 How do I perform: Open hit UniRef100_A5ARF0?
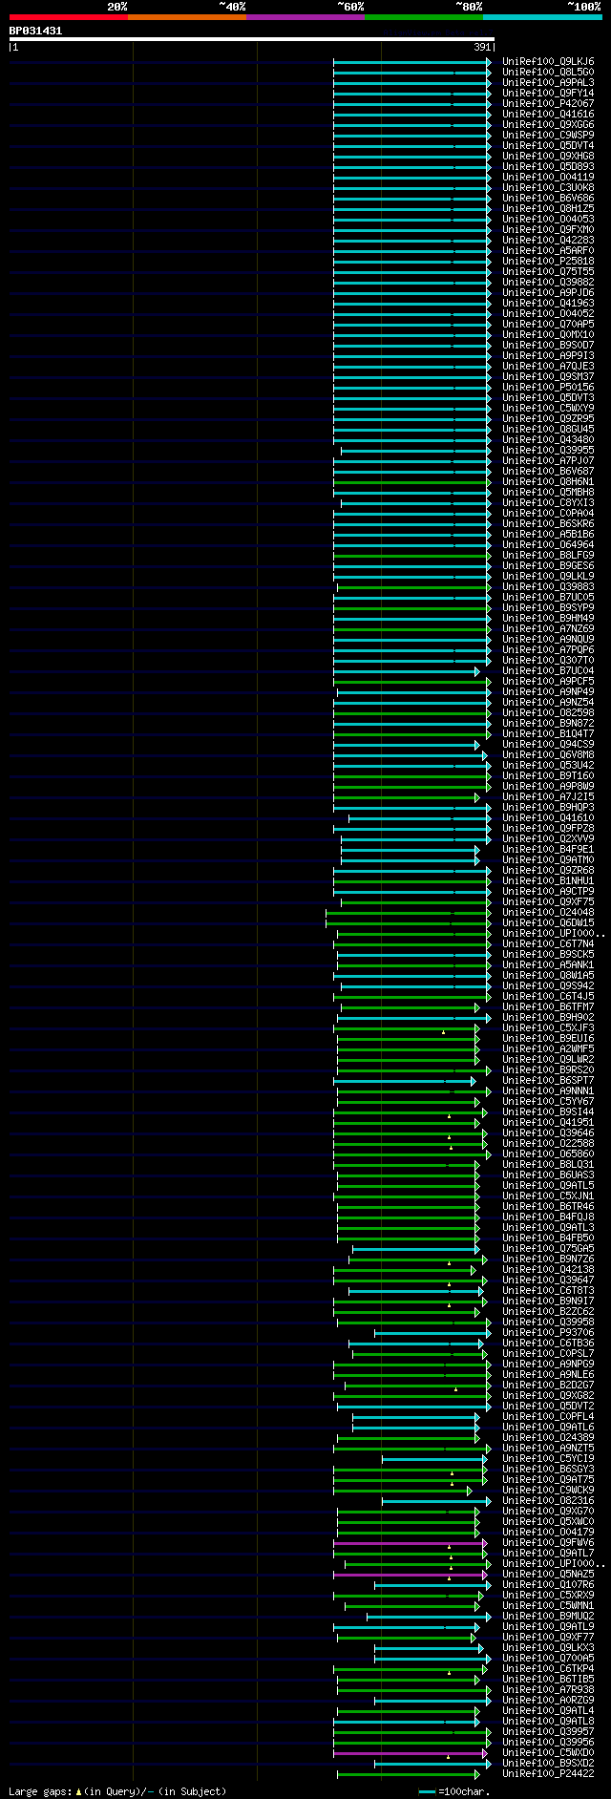[x=548, y=250]
